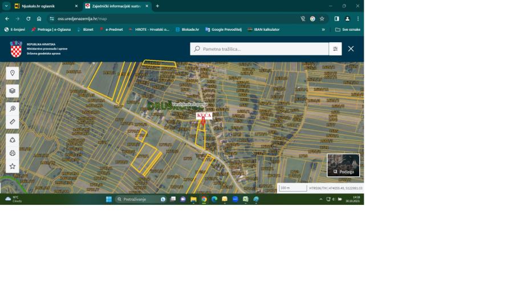
Task: Open favorites with the star icon
Action: click(13, 166)
